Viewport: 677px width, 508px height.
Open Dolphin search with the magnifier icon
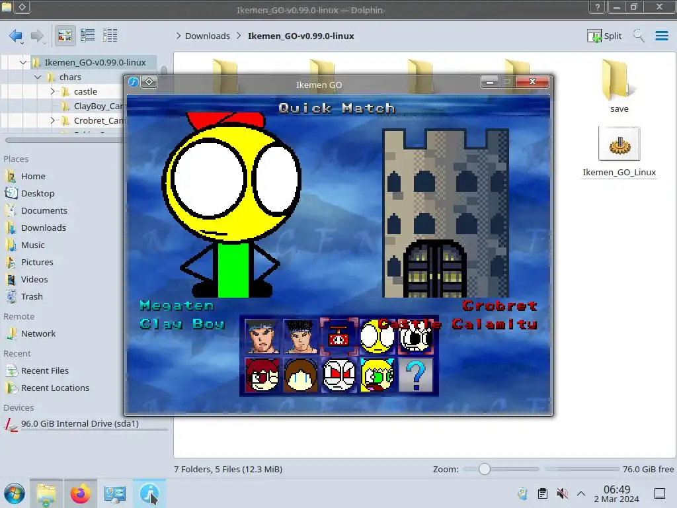point(639,36)
